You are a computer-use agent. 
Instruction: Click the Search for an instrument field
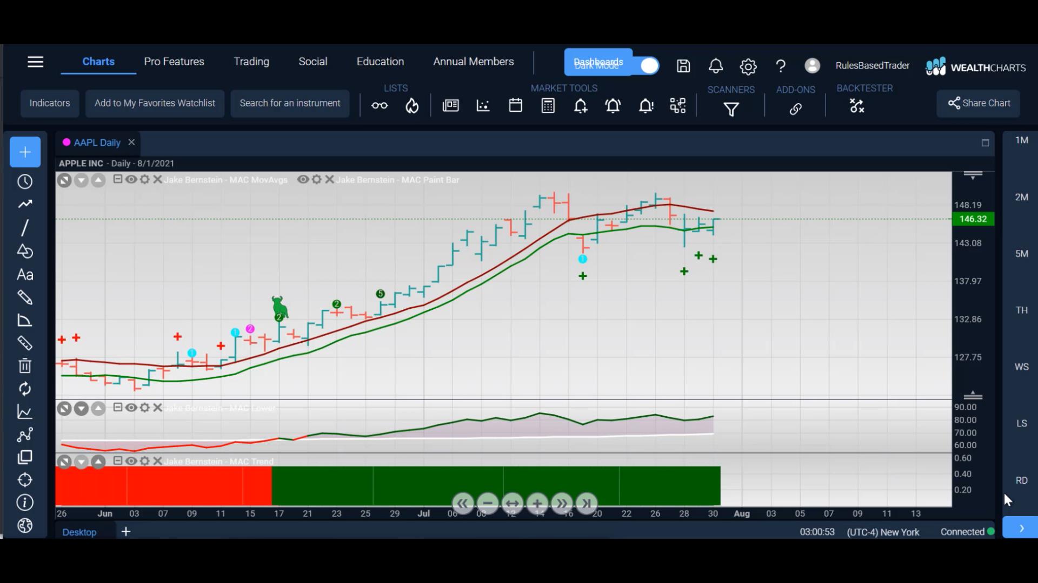(x=290, y=103)
